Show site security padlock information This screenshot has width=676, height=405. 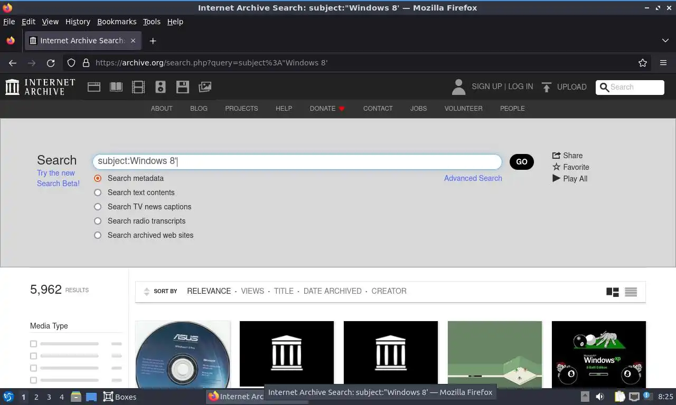point(86,63)
